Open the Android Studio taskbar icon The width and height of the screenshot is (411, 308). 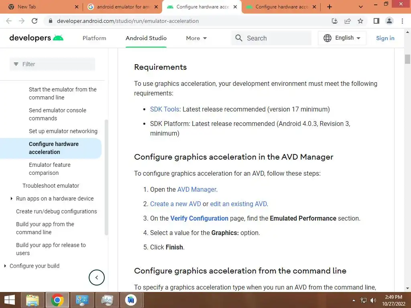tap(131, 300)
